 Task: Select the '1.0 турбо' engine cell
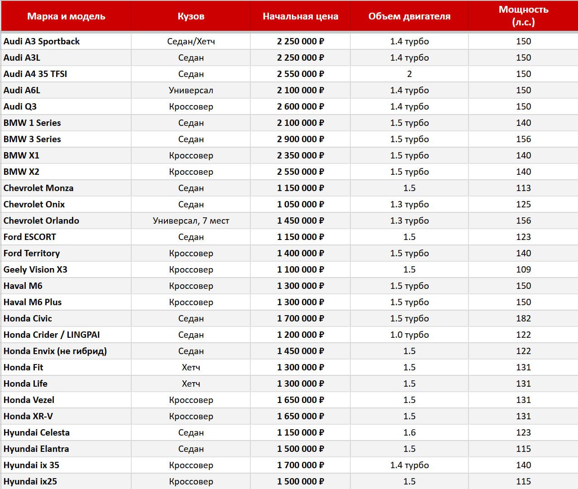tap(409, 335)
